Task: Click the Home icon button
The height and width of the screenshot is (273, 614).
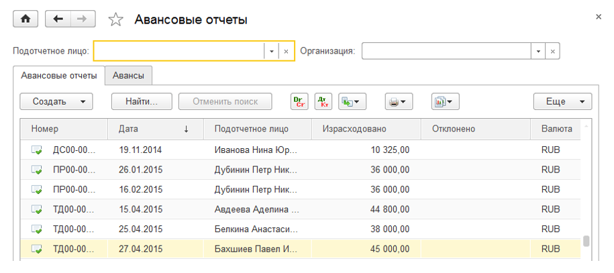Action: point(26,19)
